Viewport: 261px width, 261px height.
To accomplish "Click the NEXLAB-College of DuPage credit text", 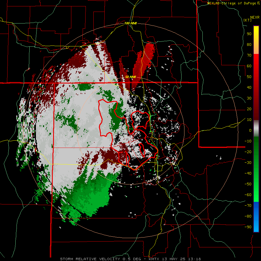I will point(233,3).
